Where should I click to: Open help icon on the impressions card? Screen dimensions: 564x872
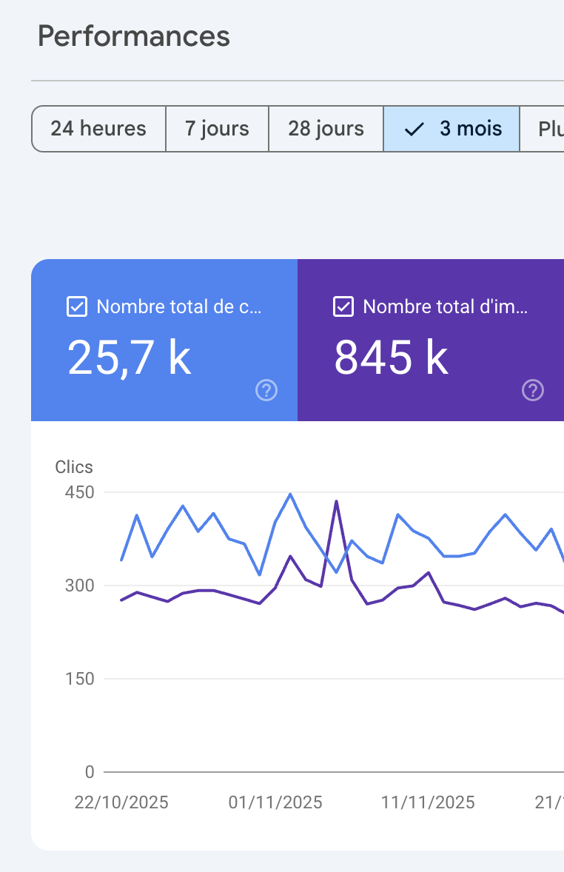[533, 390]
